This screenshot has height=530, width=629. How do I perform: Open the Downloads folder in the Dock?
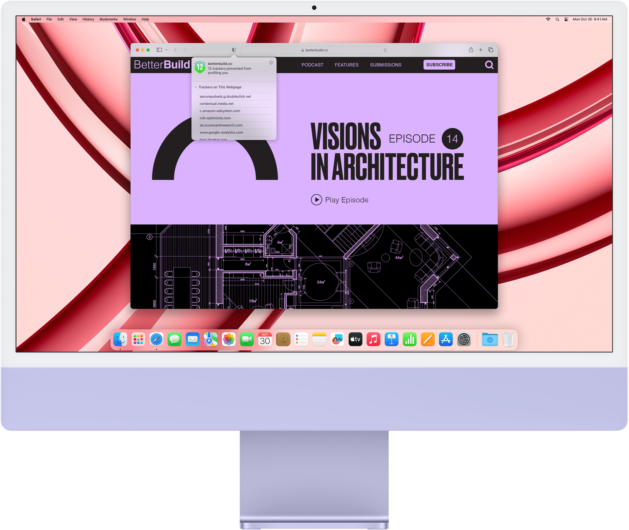click(x=490, y=340)
